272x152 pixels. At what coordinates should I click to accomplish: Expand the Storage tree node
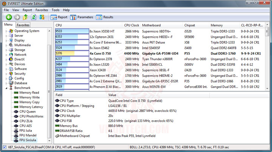click(6, 50)
